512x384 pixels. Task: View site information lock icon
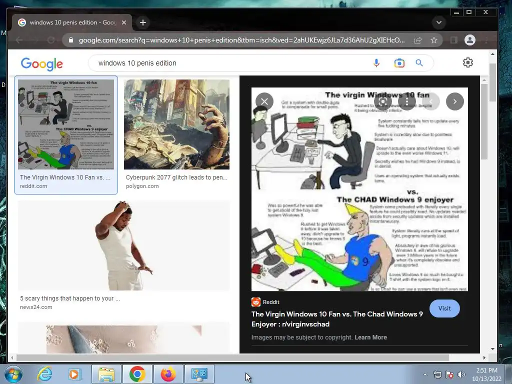(x=71, y=40)
